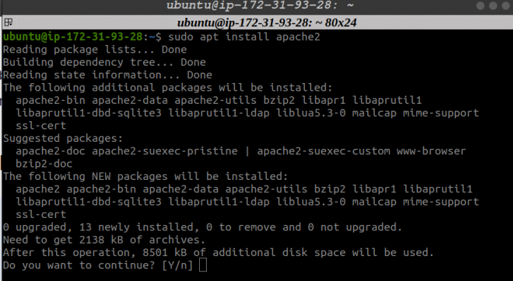
Task: Select the www-browser suggested package name
Action: 431,151
